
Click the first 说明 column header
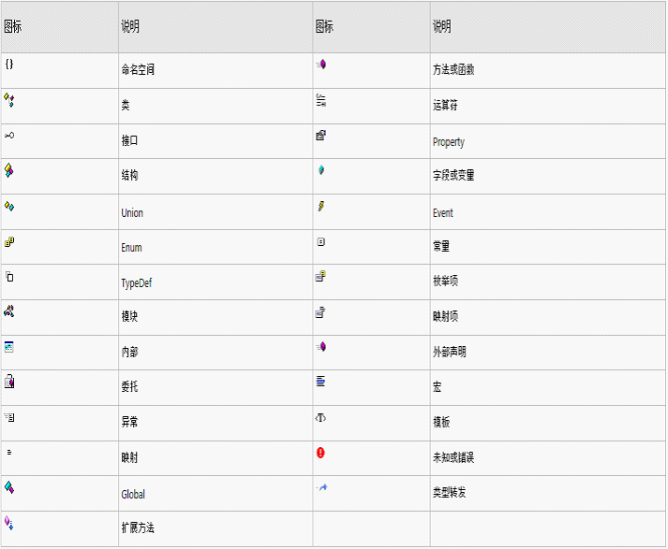point(130,26)
